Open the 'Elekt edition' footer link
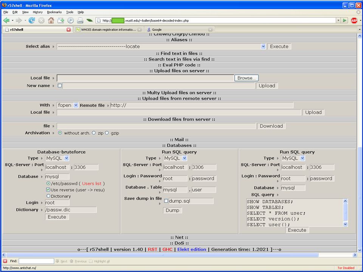Screen dimensions: 363x272 [x=192, y=249]
